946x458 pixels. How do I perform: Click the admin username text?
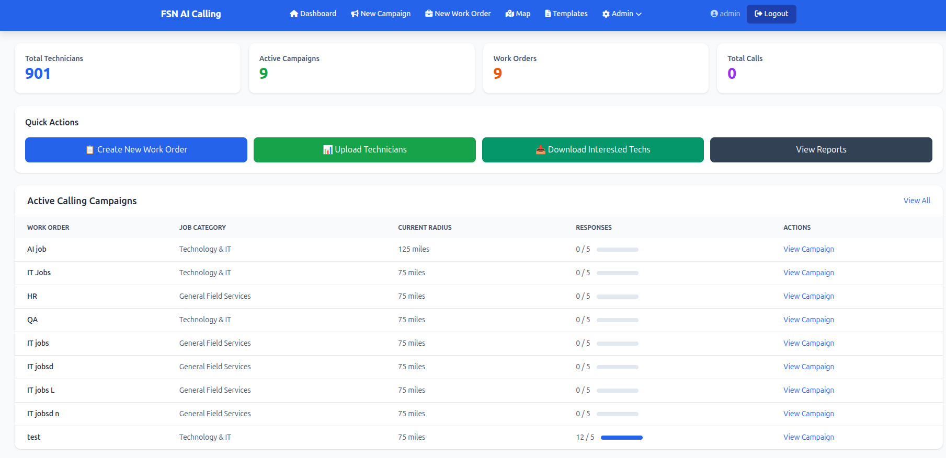click(730, 14)
